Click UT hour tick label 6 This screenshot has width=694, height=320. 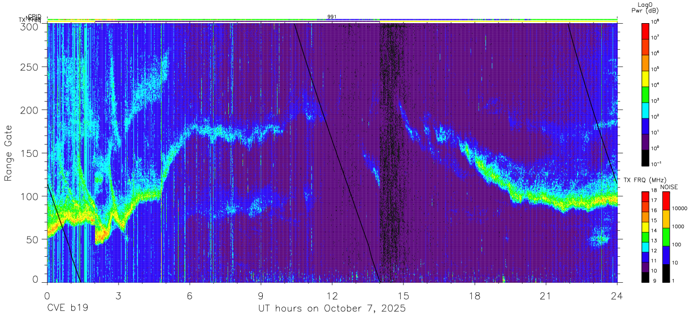tap(189, 296)
